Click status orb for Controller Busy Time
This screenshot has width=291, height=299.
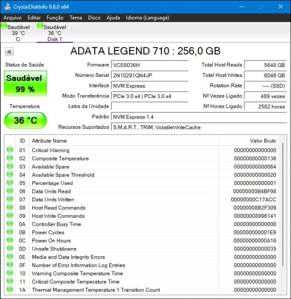[x=10, y=223]
